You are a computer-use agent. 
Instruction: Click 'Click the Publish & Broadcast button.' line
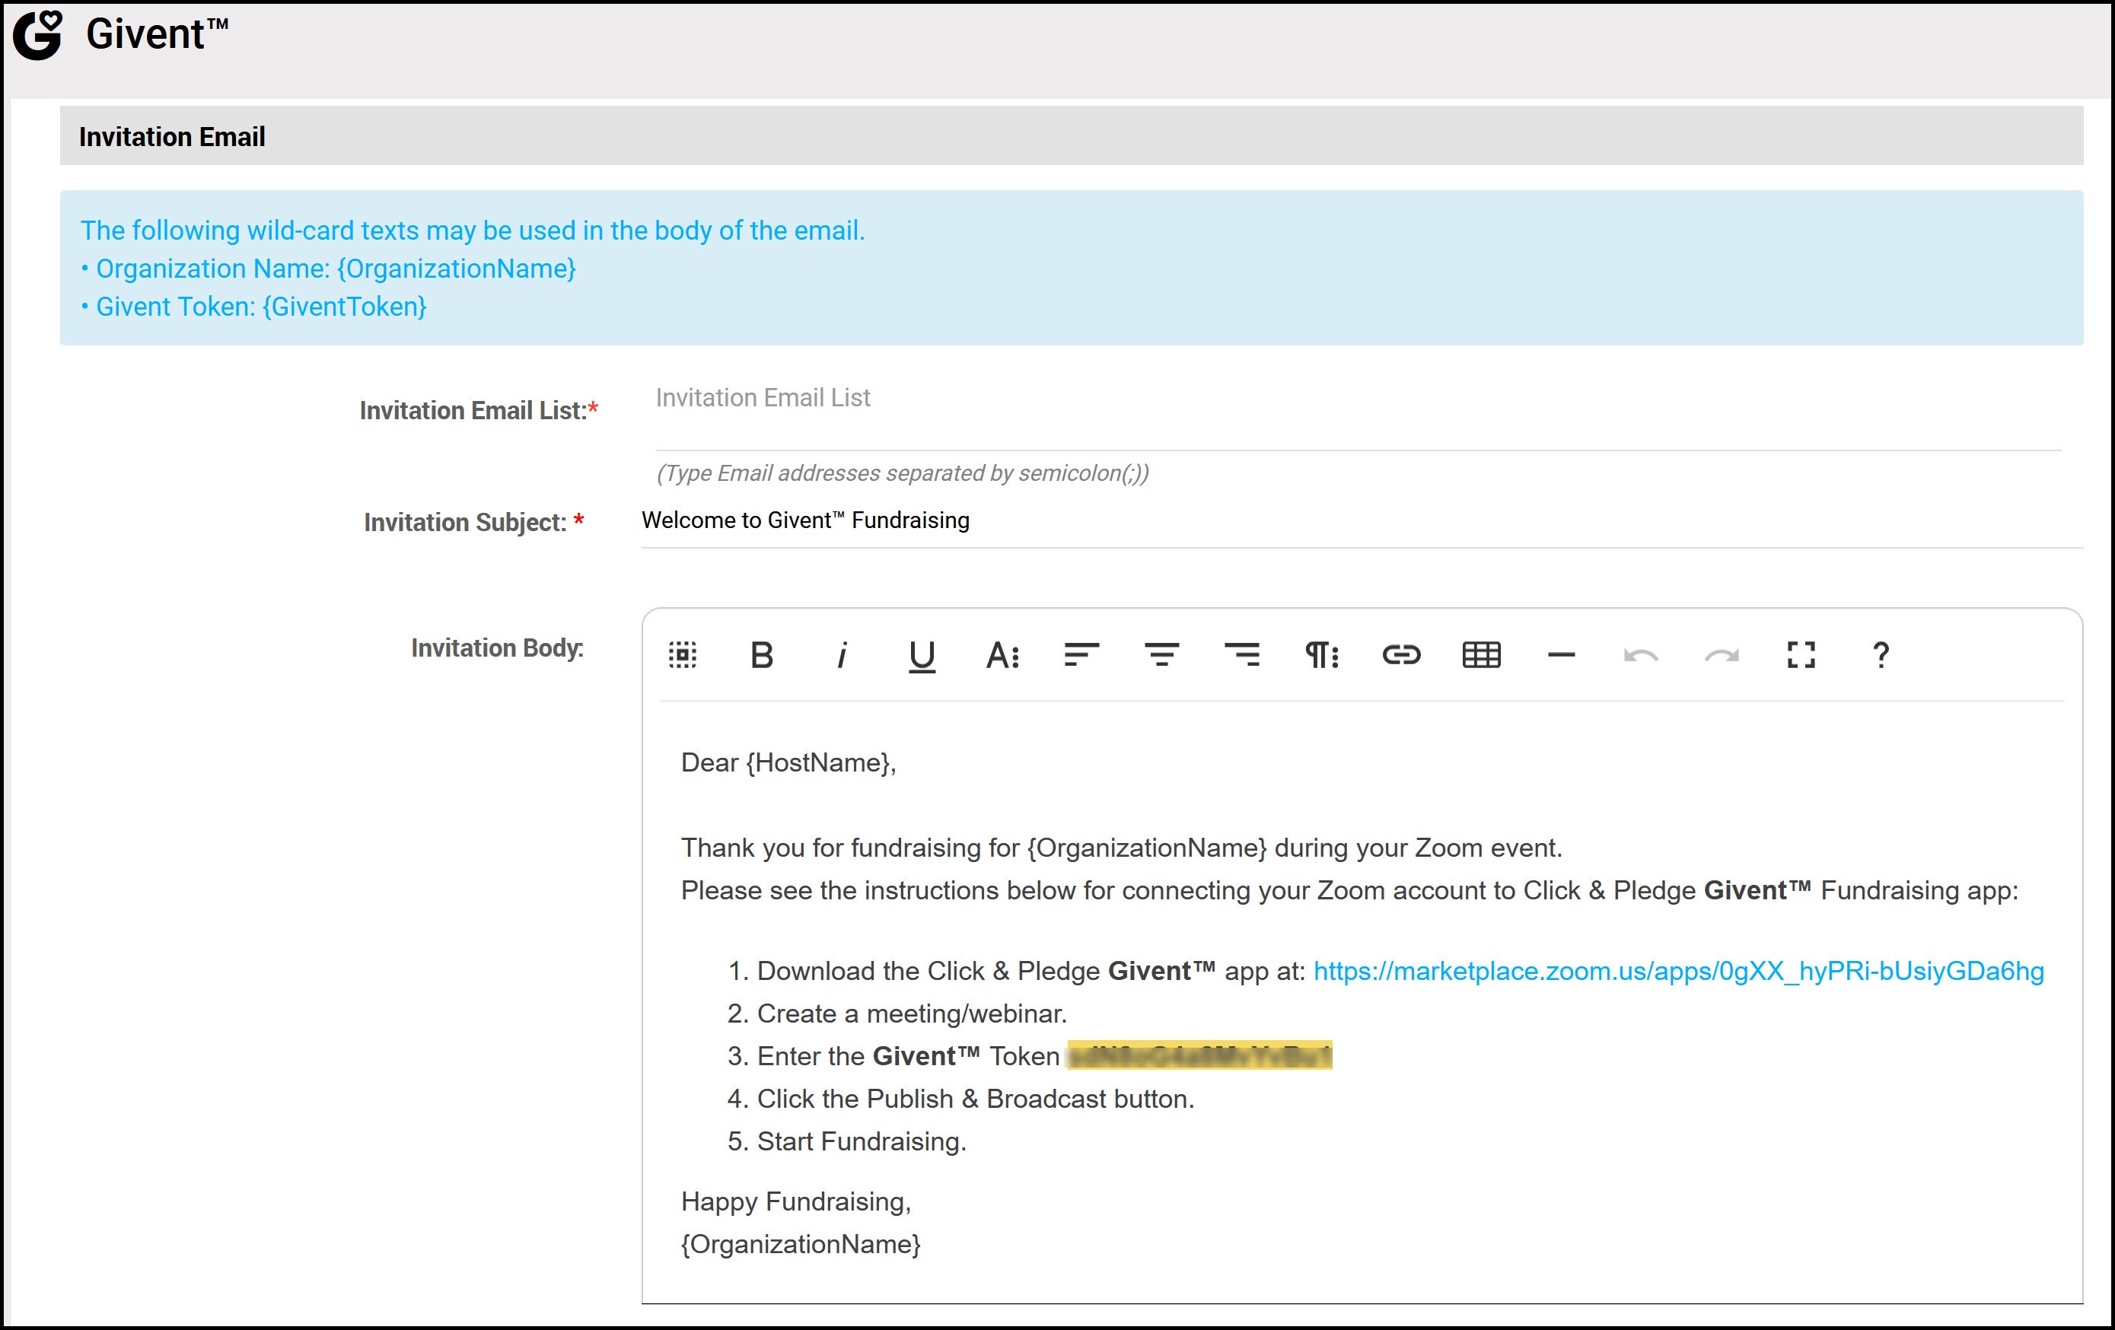[x=976, y=1099]
